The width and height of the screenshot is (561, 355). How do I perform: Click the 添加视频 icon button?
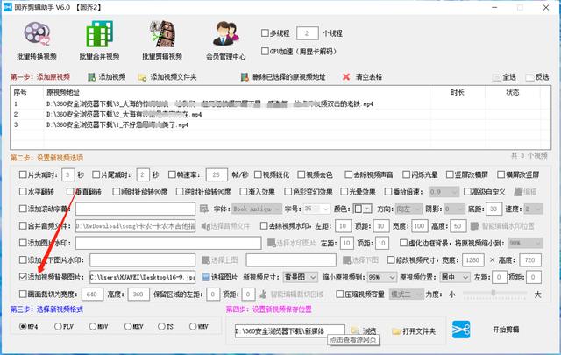92,77
